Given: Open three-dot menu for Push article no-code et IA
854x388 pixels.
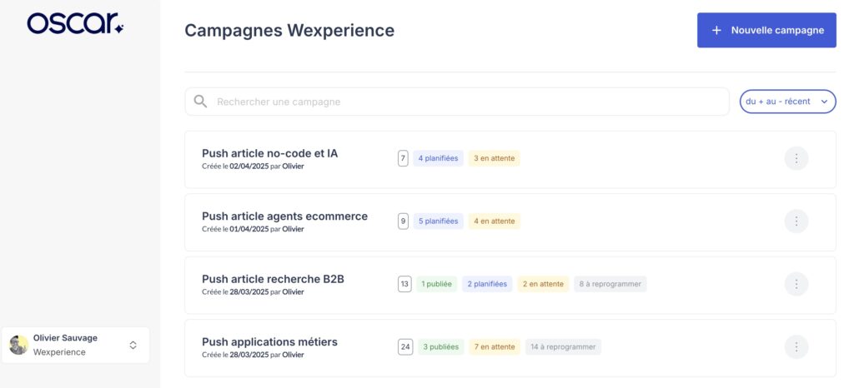Looking at the screenshot, I should [796, 159].
